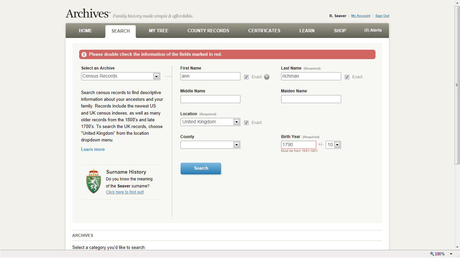The height and width of the screenshot is (258, 460).
Task: Click the warning exclamation icon in red banner
Action: (84, 54)
